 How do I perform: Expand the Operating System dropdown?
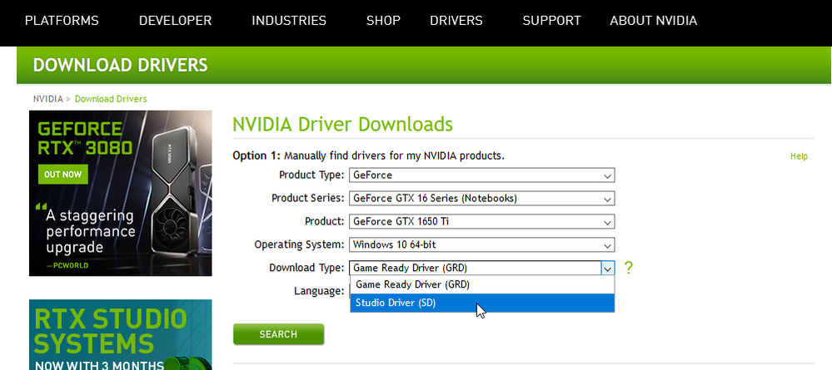(x=482, y=245)
